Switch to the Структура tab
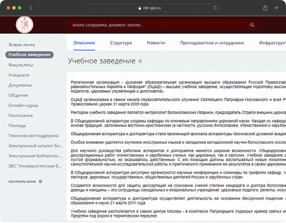 tap(121, 43)
